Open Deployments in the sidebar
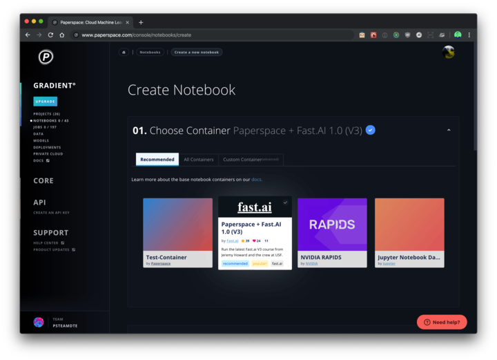The image size is (497, 360). (x=47, y=147)
